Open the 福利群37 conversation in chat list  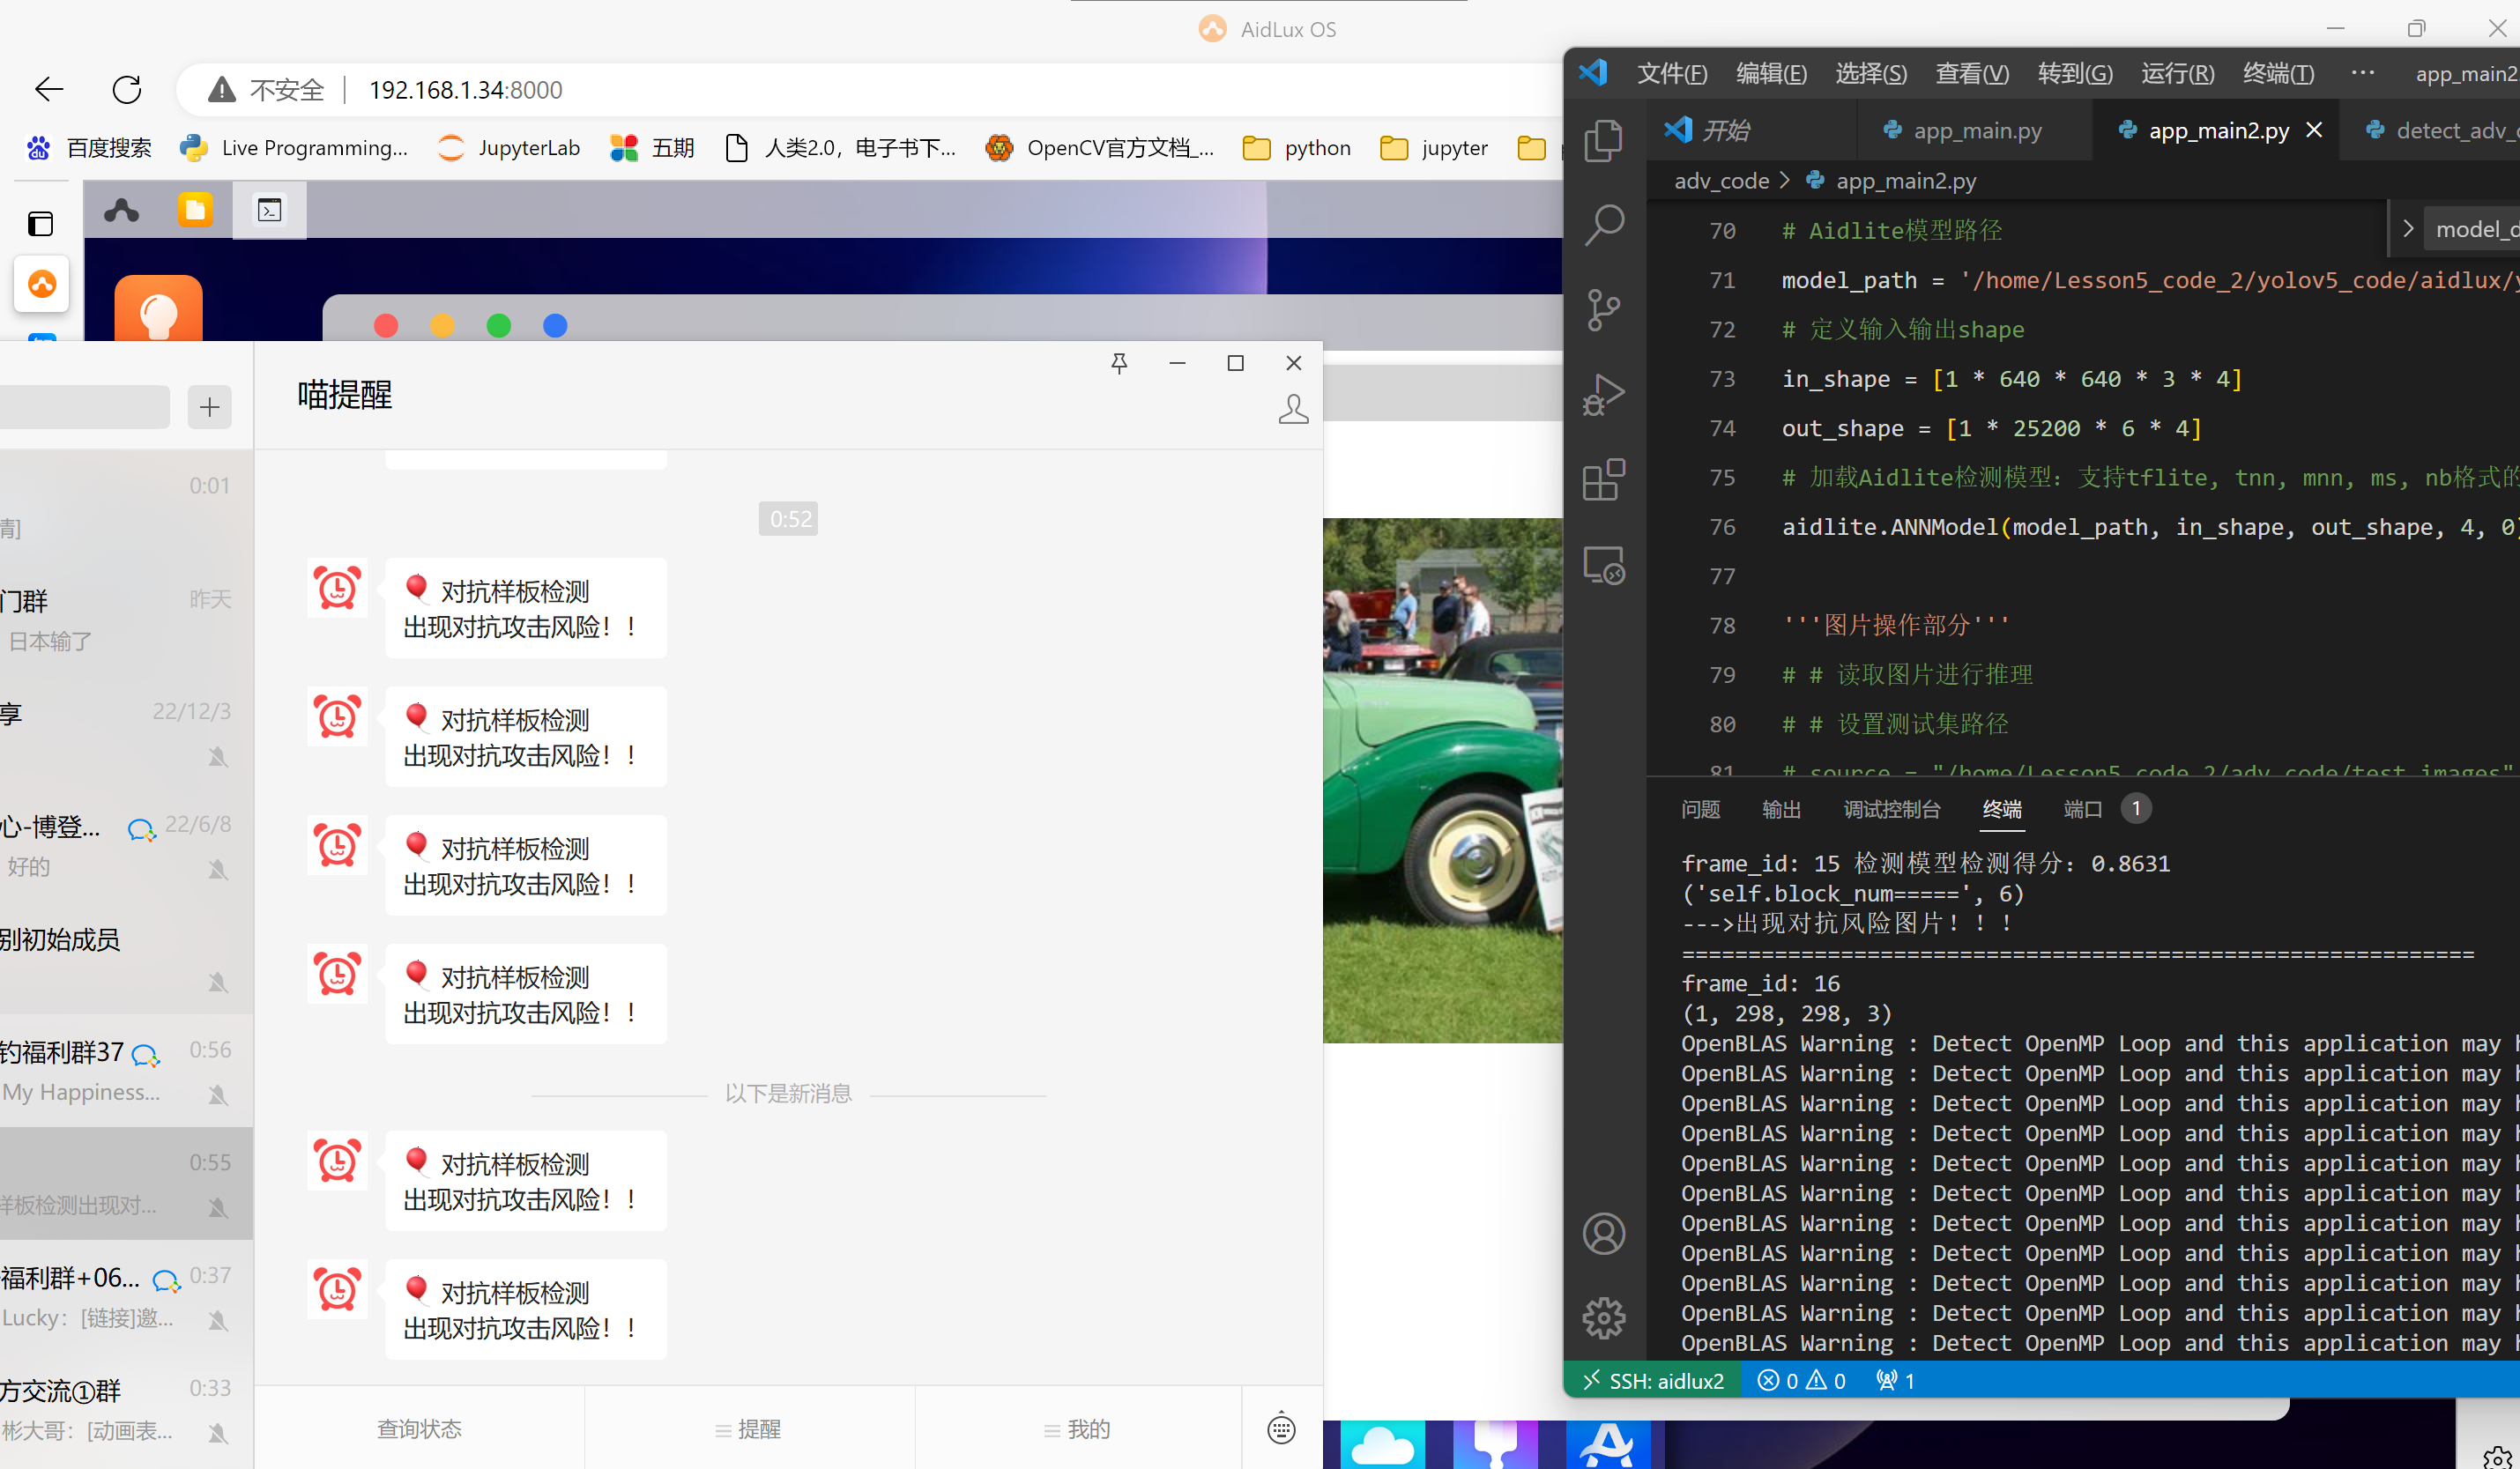[126, 1071]
